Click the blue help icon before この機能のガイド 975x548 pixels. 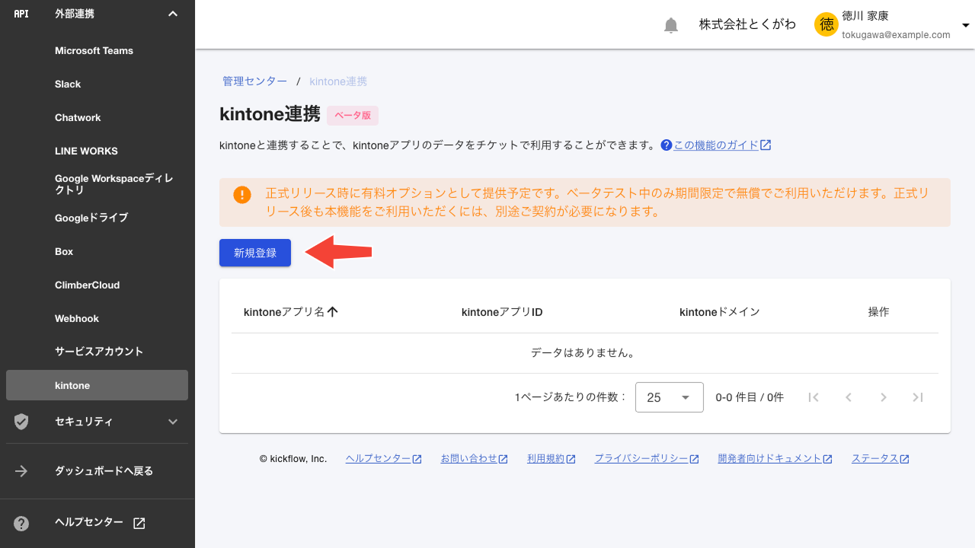pyautogui.click(x=667, y=145)
